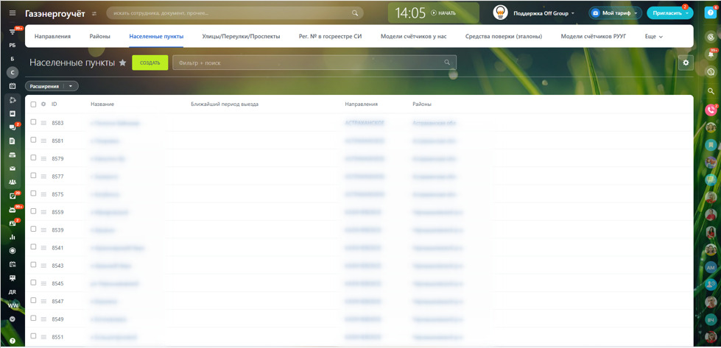Switch to the Средства поверки (эталоны) tab

(x=504, y=36)
